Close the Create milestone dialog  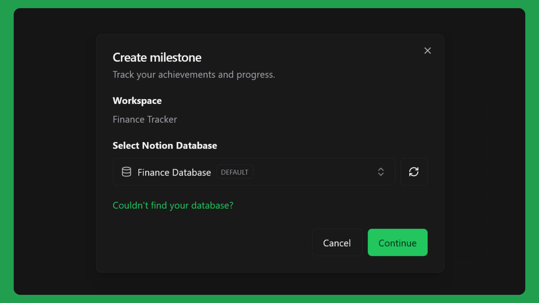428,51
